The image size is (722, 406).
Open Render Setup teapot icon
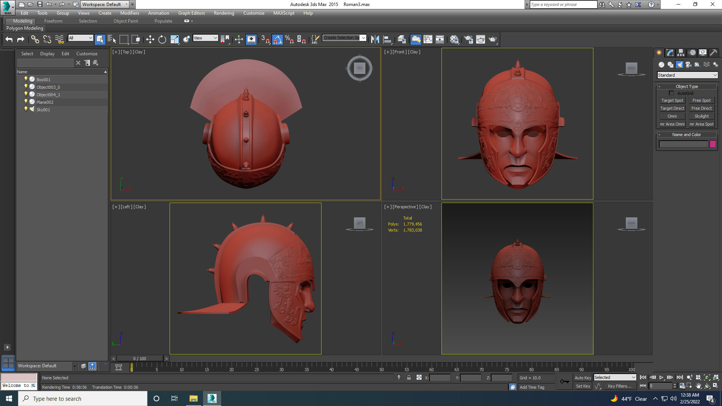[x=469, y=39]
